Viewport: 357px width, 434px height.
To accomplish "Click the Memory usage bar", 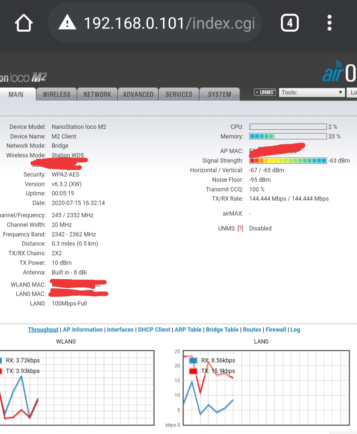I will pos(288,136).
